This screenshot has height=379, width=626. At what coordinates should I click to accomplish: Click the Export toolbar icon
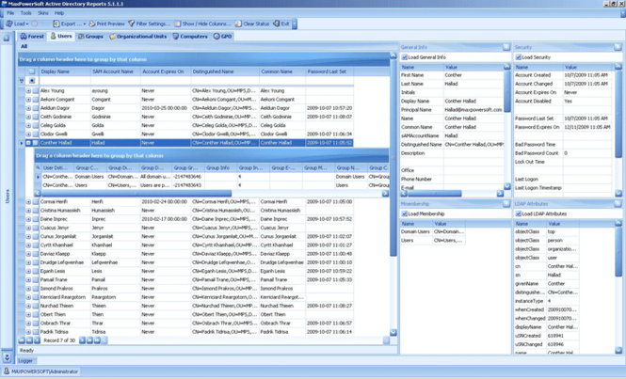pos(56,24)
